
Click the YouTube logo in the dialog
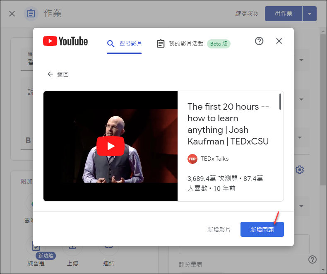(x=65, y=41)
